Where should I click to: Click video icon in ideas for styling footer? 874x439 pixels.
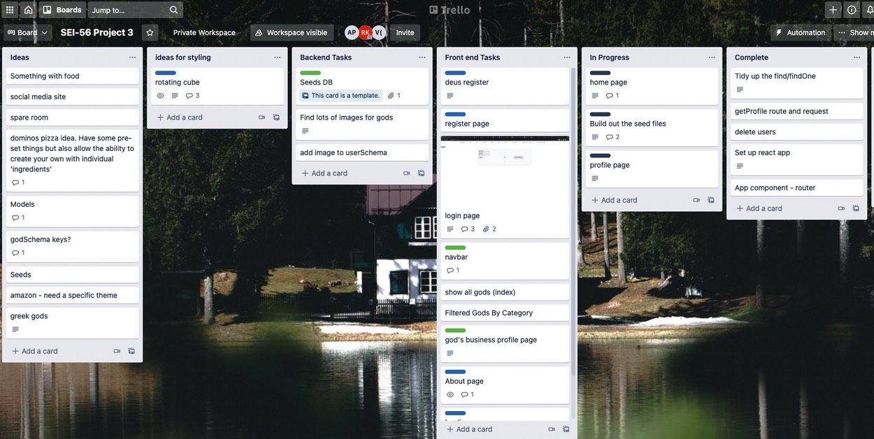click(x=262, y=117)
